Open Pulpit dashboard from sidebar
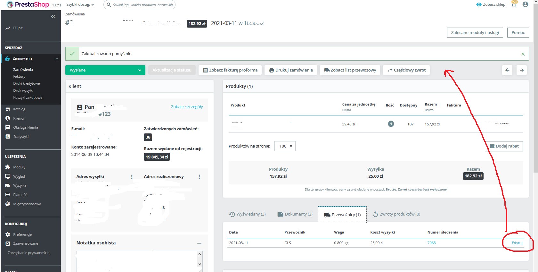Viewport: 538px width, 272px height. [x=18, y=28]
